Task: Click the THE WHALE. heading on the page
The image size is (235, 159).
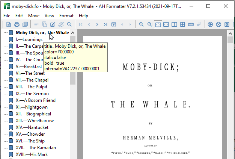Action: [x=151, y=104]
